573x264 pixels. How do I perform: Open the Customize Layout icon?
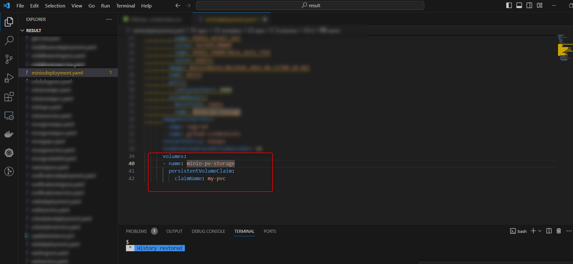pos(540,5)
